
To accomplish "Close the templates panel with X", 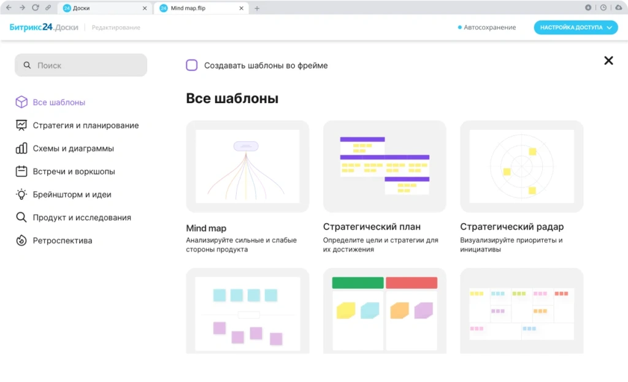I will (x=608, y=60).
